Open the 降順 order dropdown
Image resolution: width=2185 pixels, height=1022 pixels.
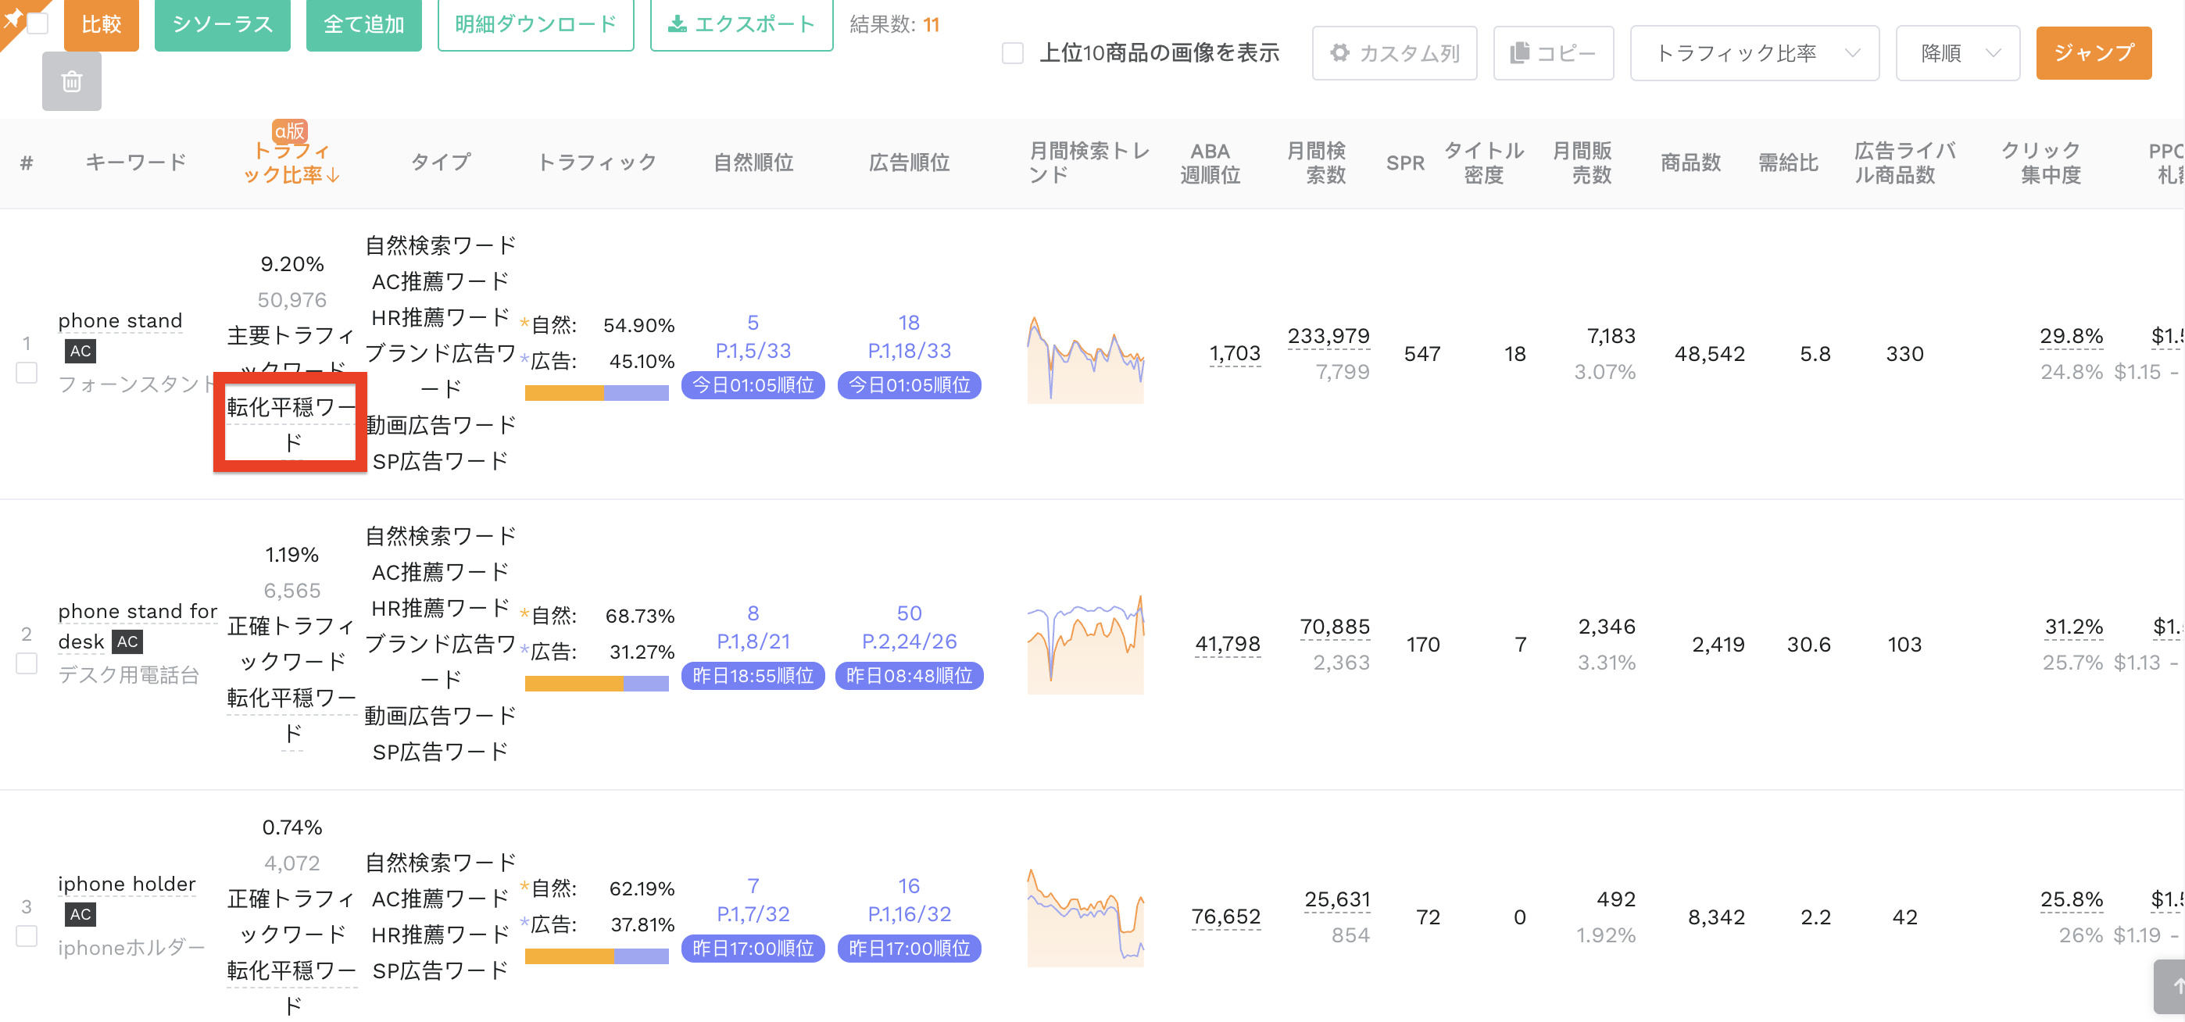[1958, 53]
